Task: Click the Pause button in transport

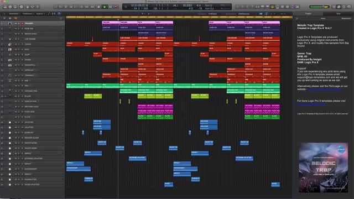Action: point(111,7)
